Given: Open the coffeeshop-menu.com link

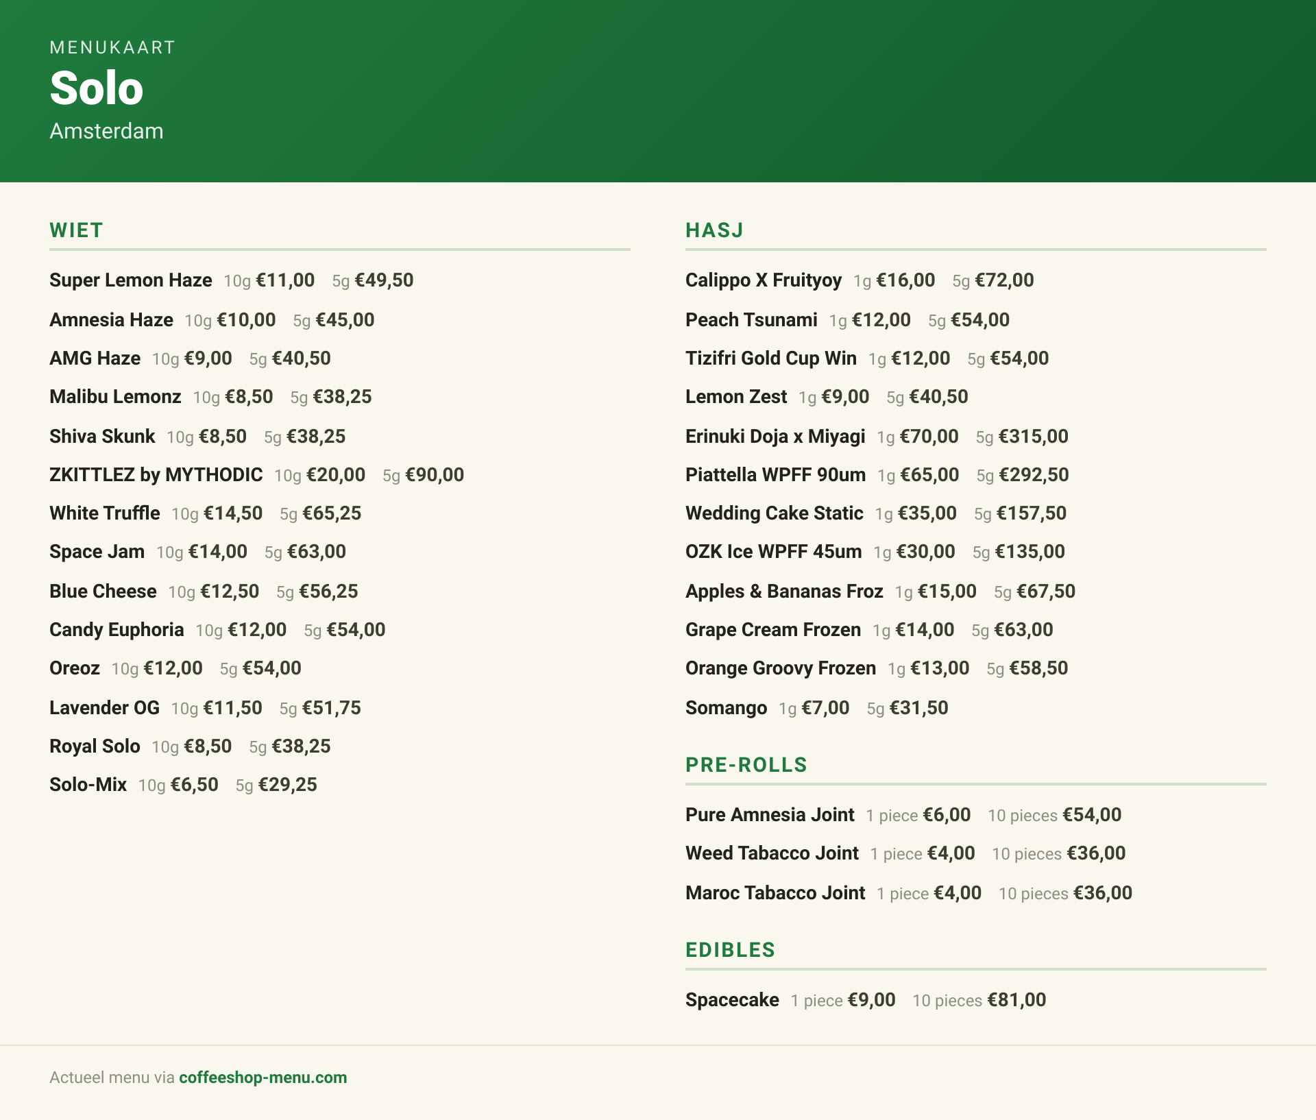Looking at the screenshot, I should (x=263, y=1078).
